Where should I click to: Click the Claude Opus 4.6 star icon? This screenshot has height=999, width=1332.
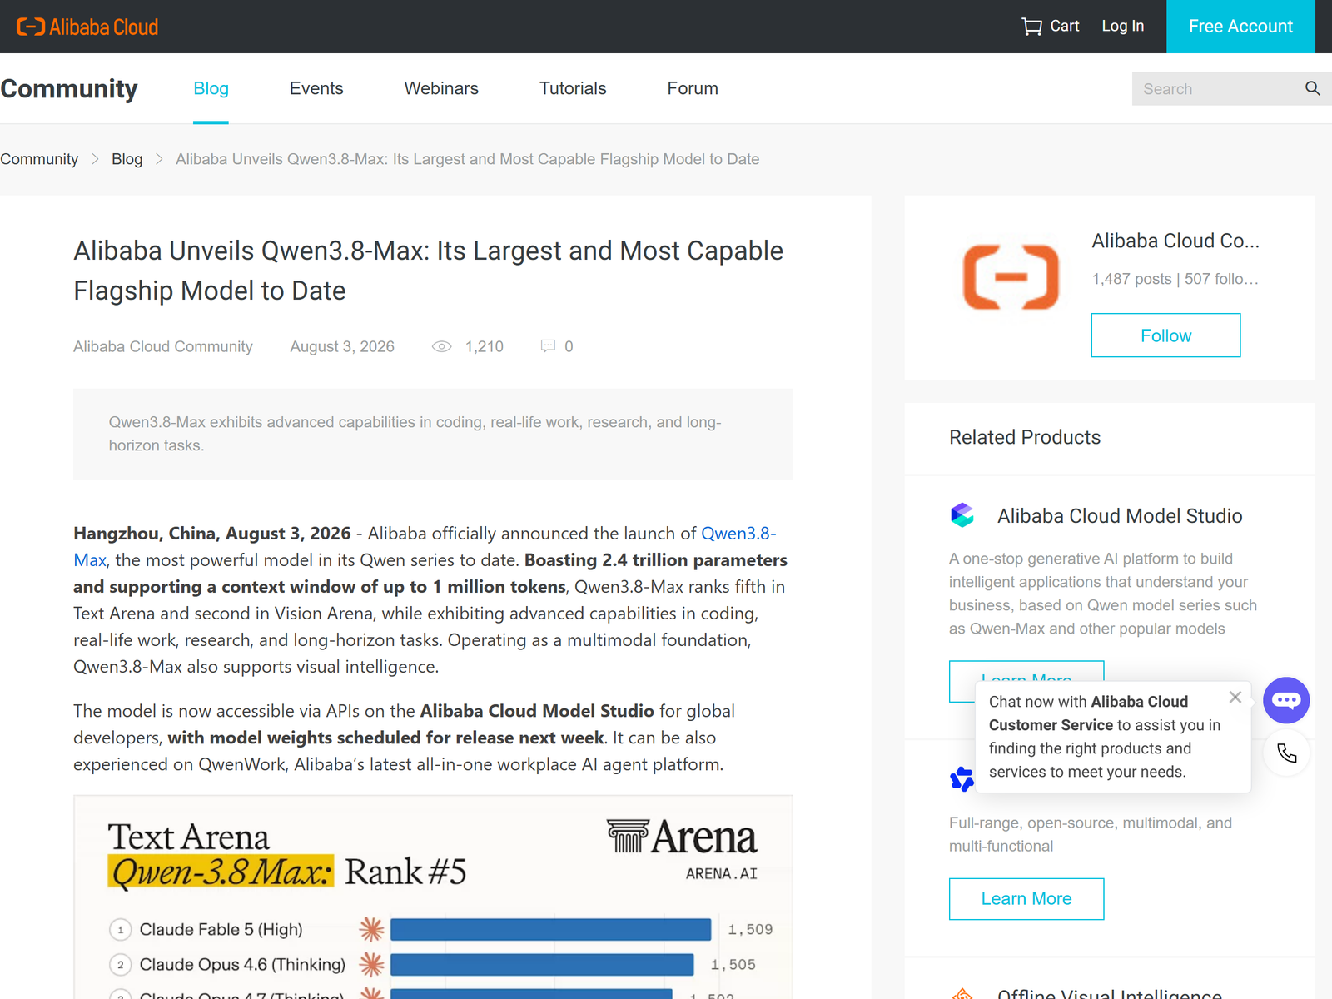point(371,964)
